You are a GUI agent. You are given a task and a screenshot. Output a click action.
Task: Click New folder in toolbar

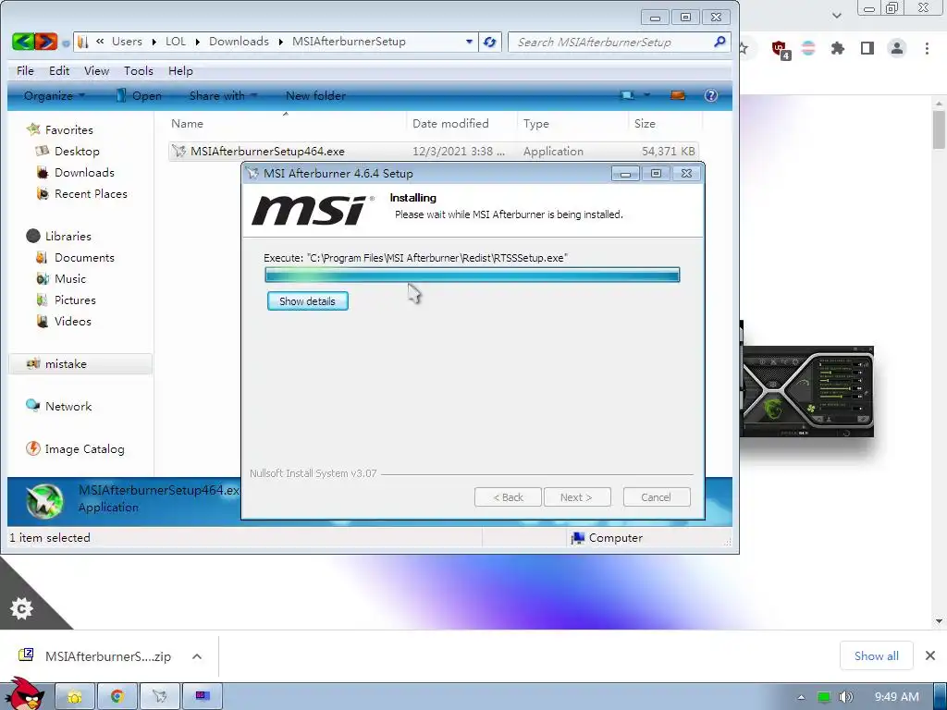click(x=315, y=95)
